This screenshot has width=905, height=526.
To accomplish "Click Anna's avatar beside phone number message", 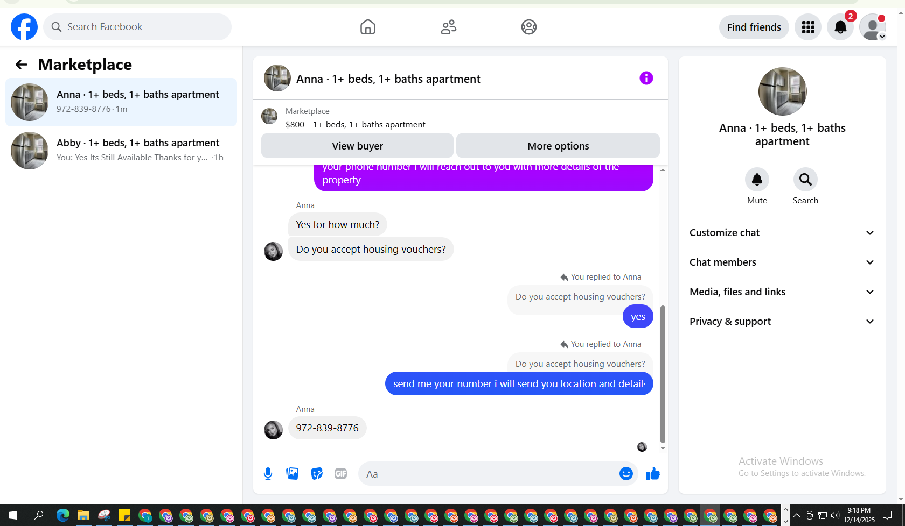I will pyautogui.click(x=273, y=430).
